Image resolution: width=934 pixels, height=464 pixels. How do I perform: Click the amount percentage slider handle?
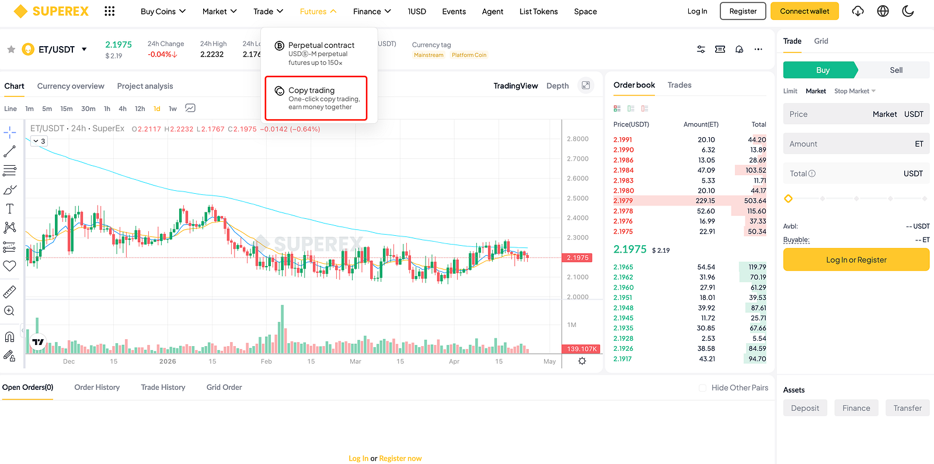788,198
